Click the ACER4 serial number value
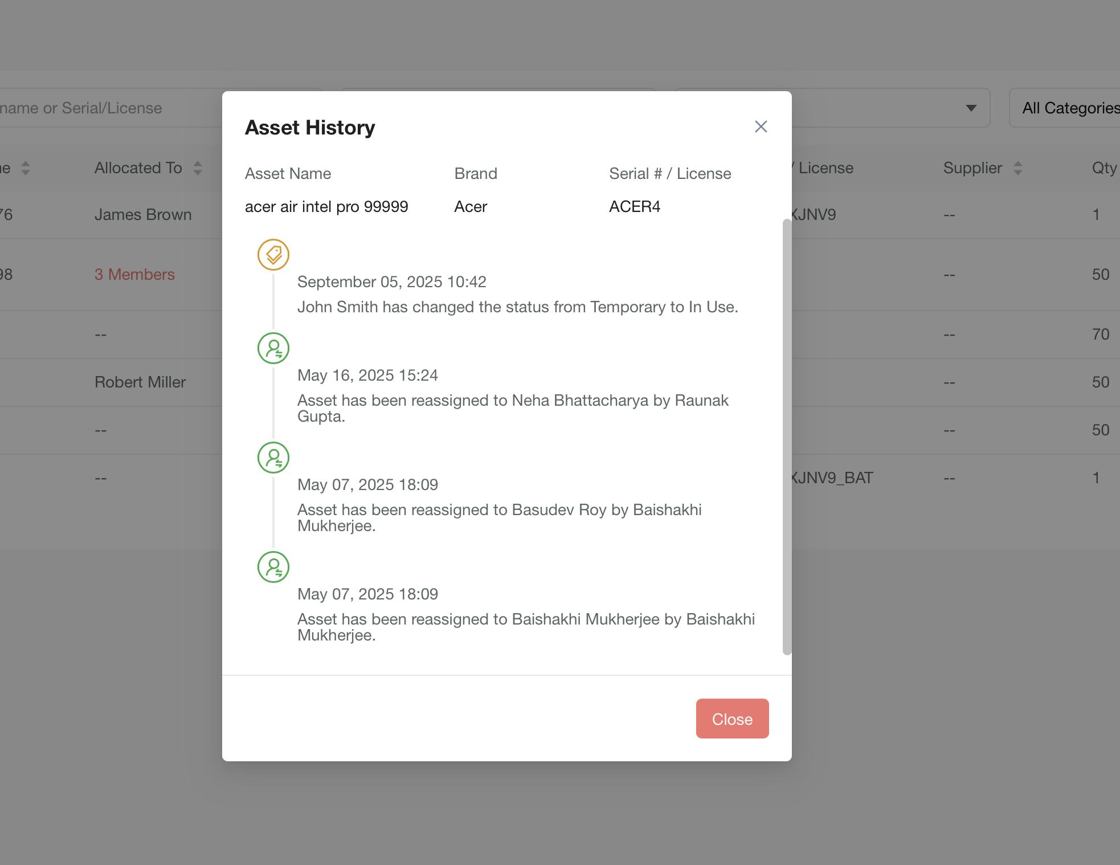 tap(634, 206)
